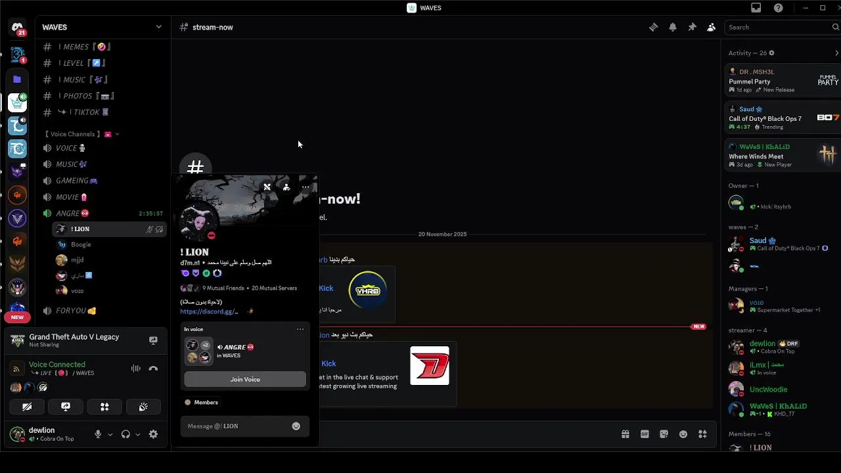Share Grand Theft Auto V screen icon
841x473 pixels.
coord(153,340)
